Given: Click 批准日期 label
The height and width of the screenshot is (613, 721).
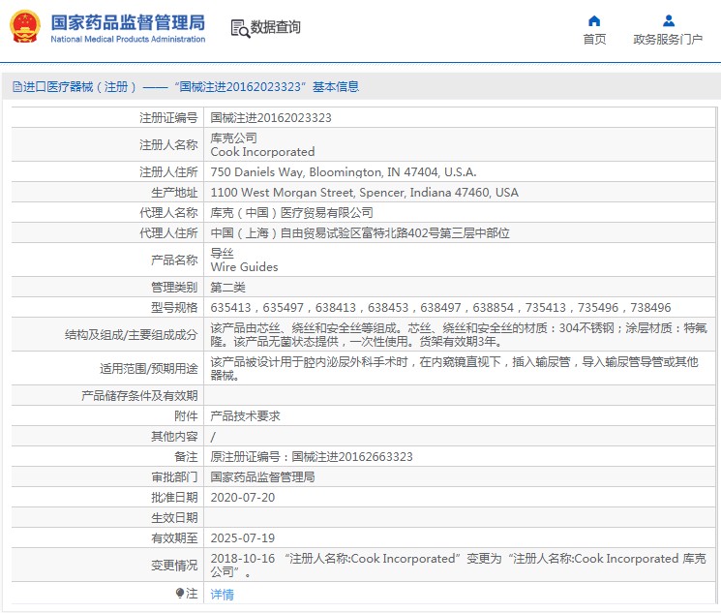Looking at the screenshot, I should click(x=174, y=497).
